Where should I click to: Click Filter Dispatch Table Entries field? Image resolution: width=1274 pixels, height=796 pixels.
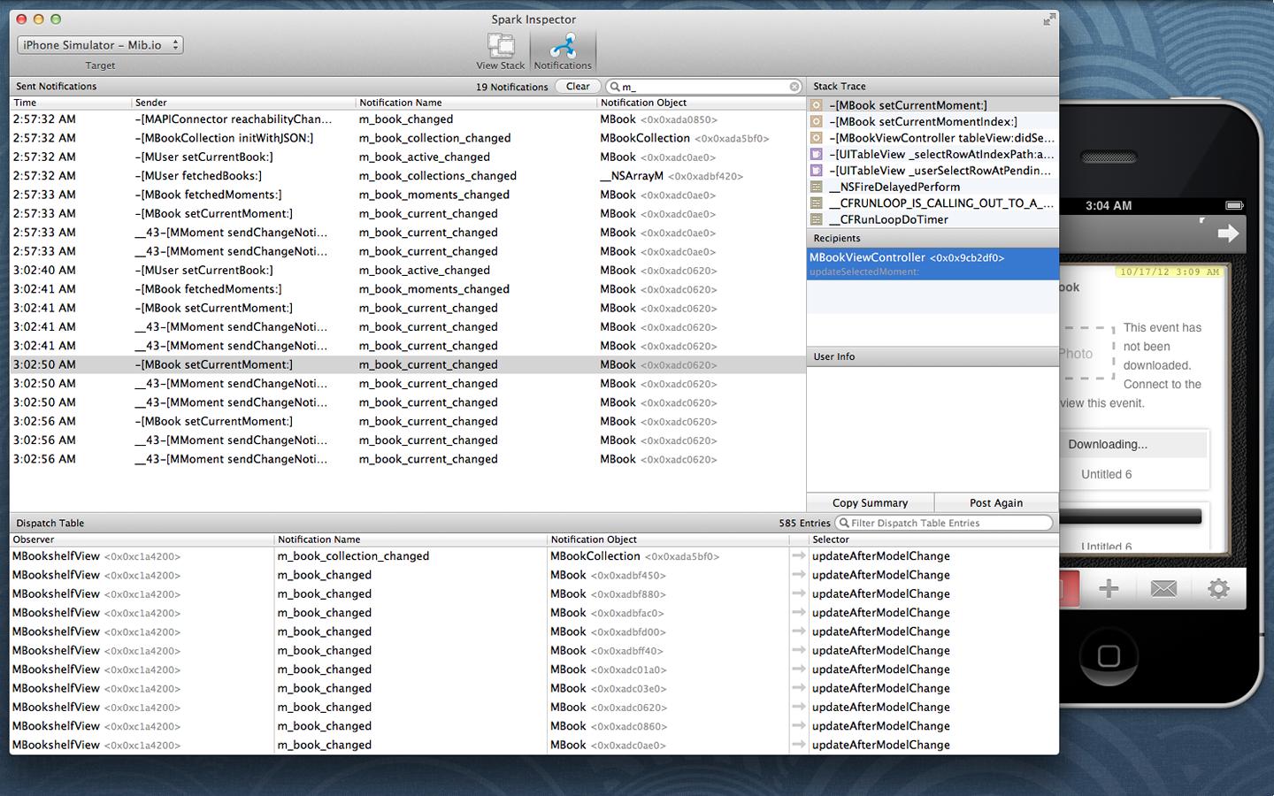tap(945, 524)
